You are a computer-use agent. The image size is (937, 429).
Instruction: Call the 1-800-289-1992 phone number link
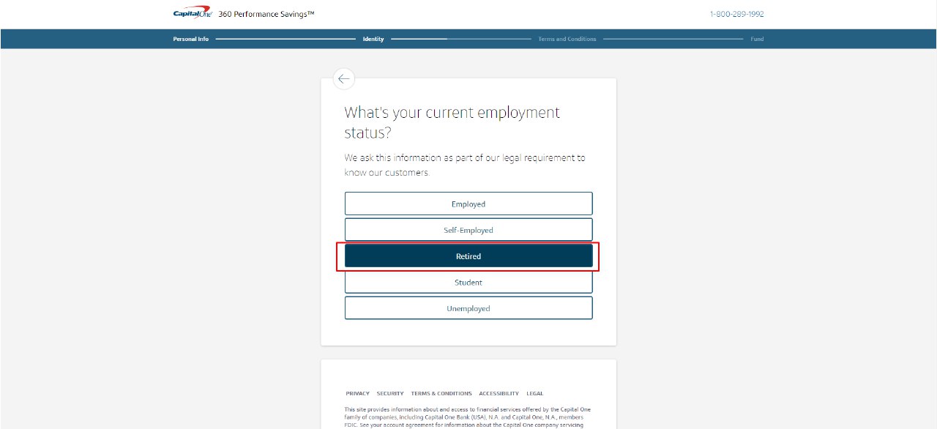(736, 14)
